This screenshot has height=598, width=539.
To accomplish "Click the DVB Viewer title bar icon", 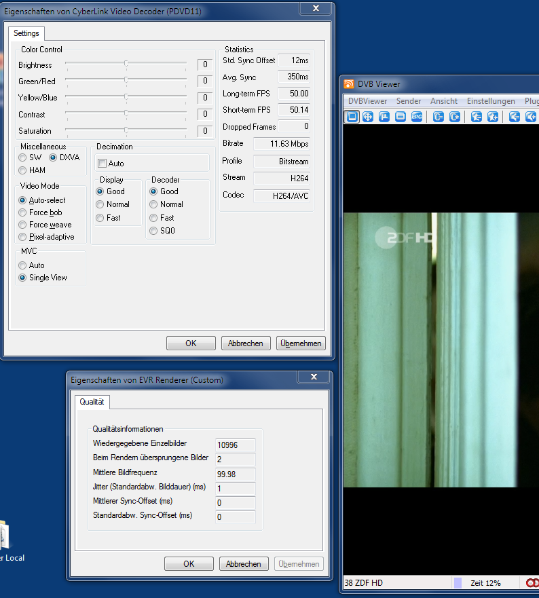I will (349, 84).
